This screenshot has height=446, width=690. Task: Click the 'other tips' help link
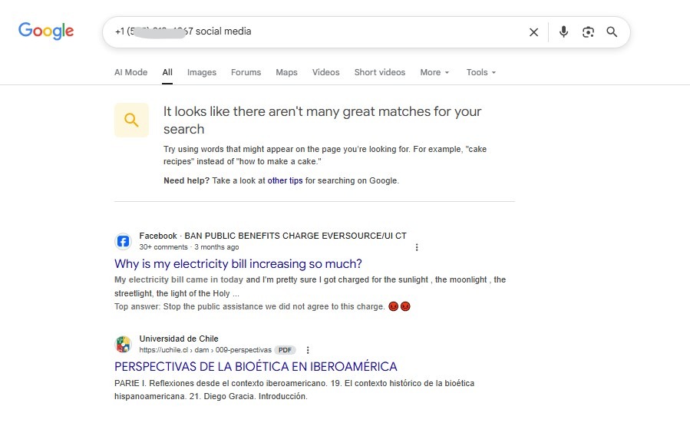click(x=285, y=181)
